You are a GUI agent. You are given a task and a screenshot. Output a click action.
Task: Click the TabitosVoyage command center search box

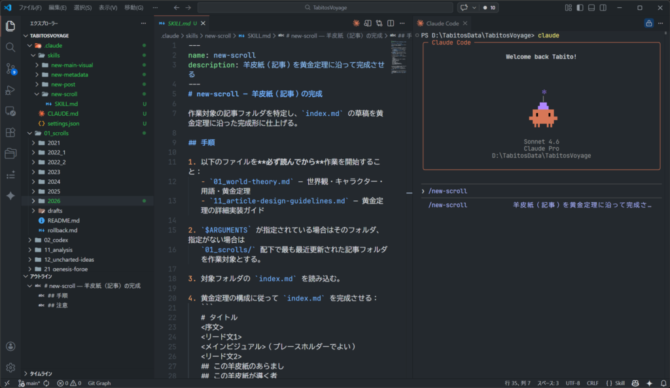point(325,8)
